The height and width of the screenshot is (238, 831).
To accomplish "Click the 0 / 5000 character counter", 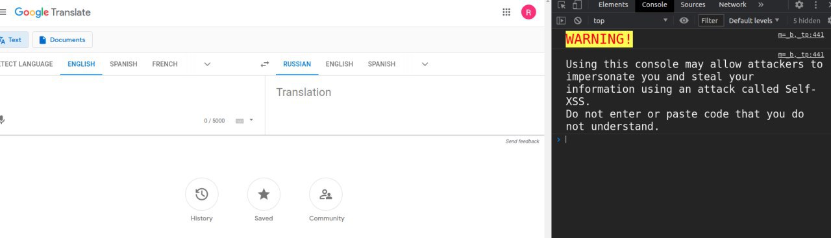I will (x=214, y=121).
